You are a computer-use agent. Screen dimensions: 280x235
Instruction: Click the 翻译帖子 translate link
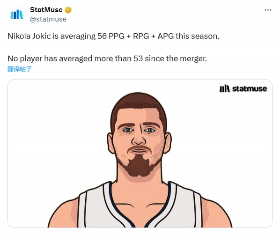(20, 69)
